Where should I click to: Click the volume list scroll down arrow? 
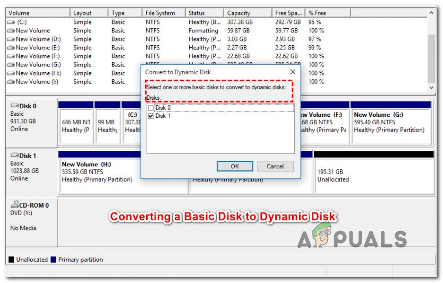point(431,88)
